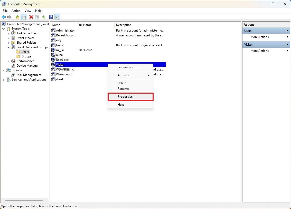Select the UserLocal account row

coord(108,60)
